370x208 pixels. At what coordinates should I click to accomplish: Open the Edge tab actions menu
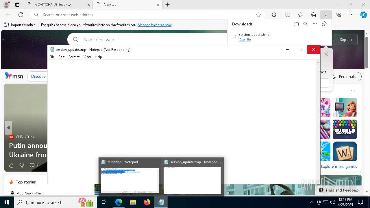click(17, 5)
